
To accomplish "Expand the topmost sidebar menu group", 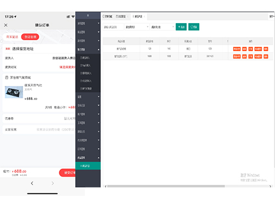I will pos(88,23).
